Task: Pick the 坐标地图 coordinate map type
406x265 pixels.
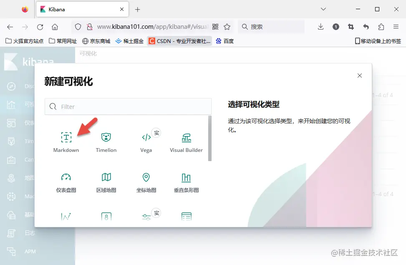Action: click(x=146, y=182)
